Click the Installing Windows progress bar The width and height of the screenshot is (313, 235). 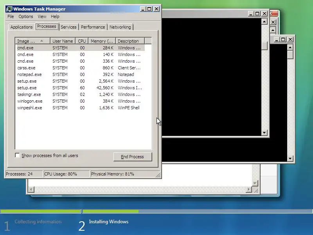tap(197, 211)
